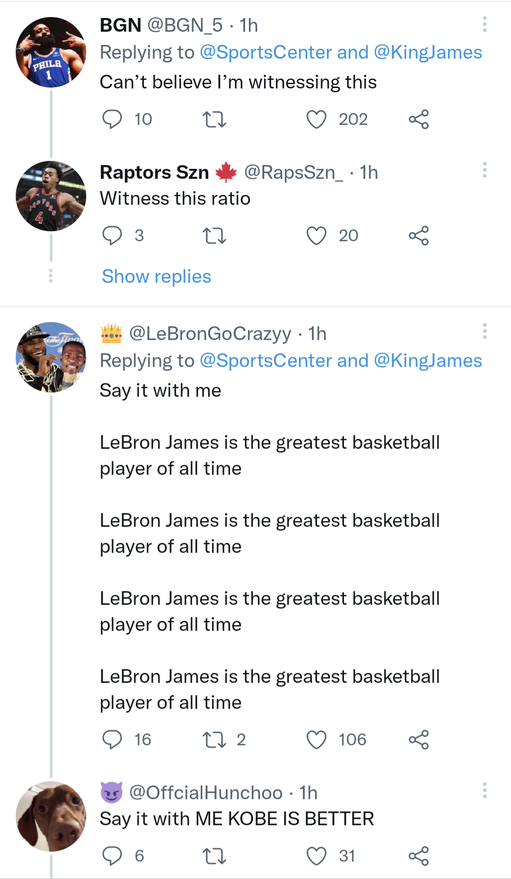
Task: Retweet the 'Witness this ratio' tweet
Action: point(214,236)
